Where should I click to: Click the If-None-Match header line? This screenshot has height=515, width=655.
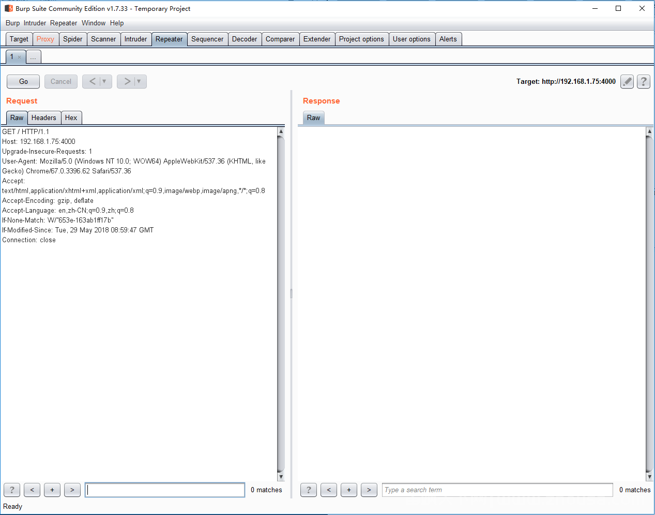click(58, 220)
